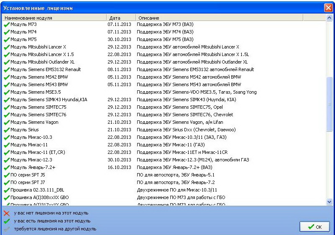
Task: Click the green check icon beside Модуль M73
Action: (x=7, y=25)
